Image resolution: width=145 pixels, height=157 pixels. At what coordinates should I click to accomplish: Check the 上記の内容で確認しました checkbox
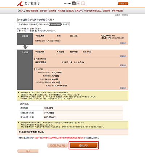[20, 132]
